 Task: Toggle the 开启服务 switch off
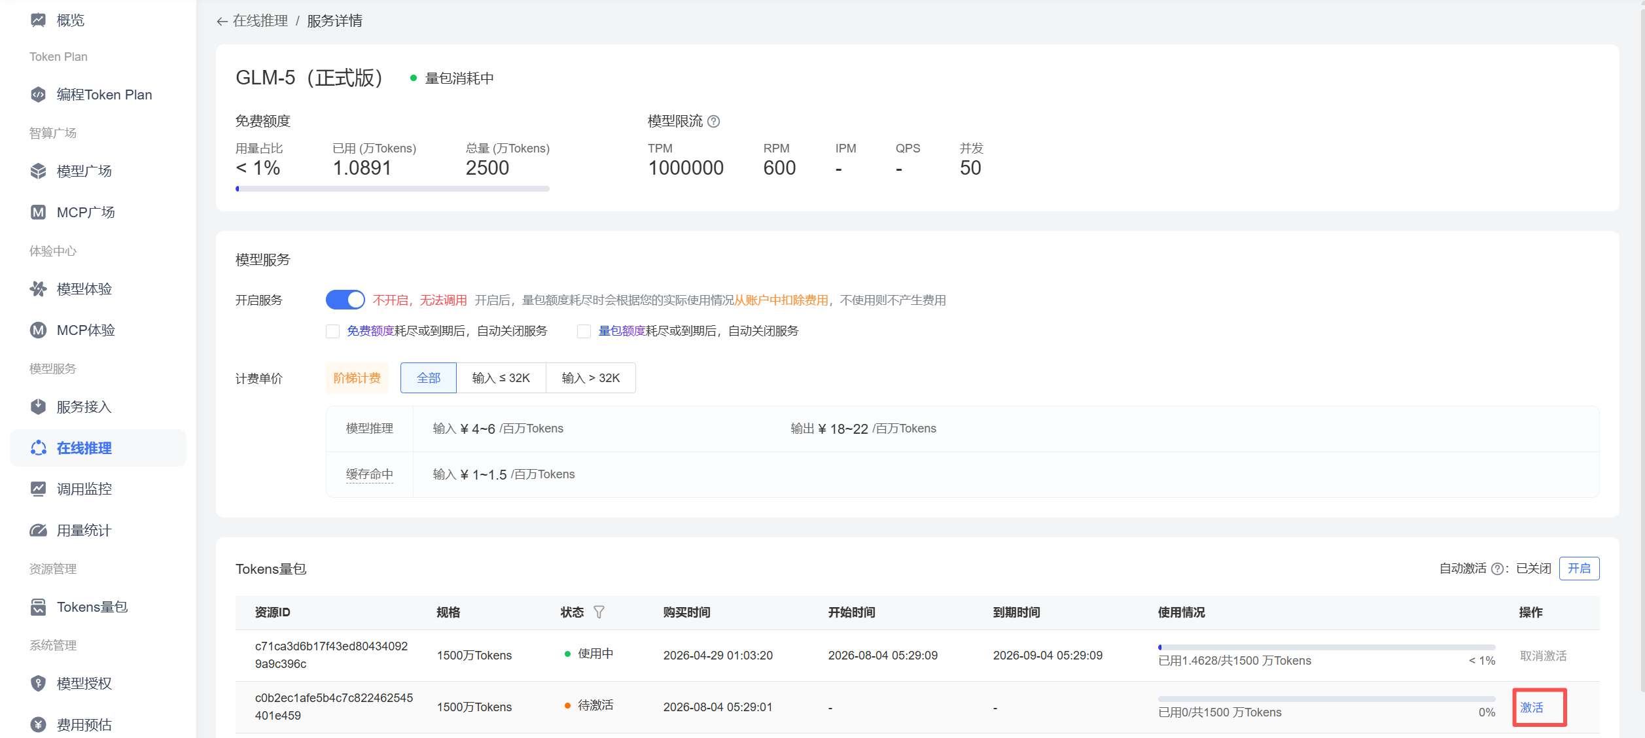point(345,300)
